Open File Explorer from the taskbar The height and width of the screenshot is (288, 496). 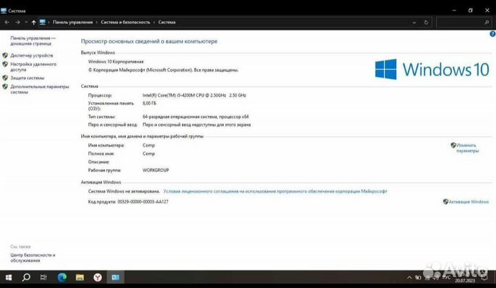[x=80, y=276]
